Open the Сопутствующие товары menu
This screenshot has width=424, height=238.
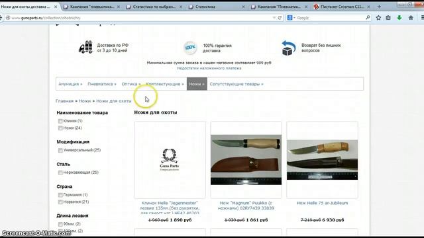(x=237, y=84)
